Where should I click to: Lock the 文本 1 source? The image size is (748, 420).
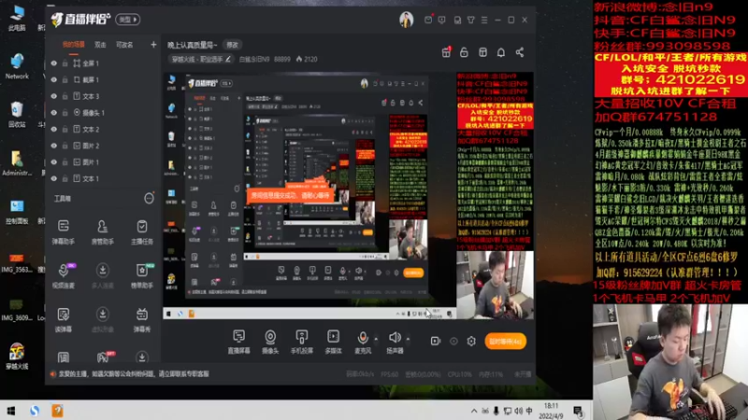click(x=65, y=178)
